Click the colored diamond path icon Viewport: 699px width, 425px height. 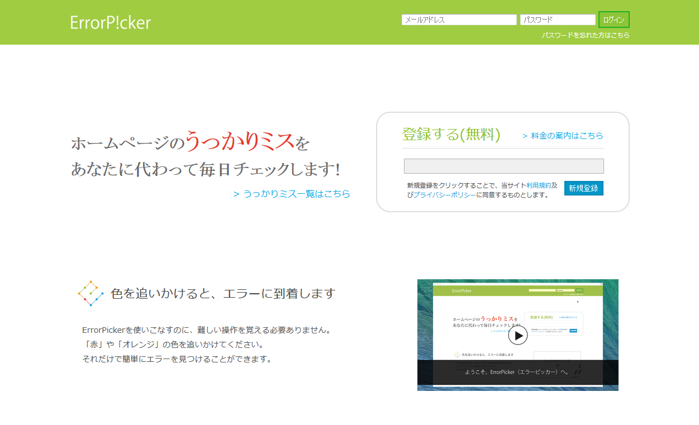tap(91, 293)
